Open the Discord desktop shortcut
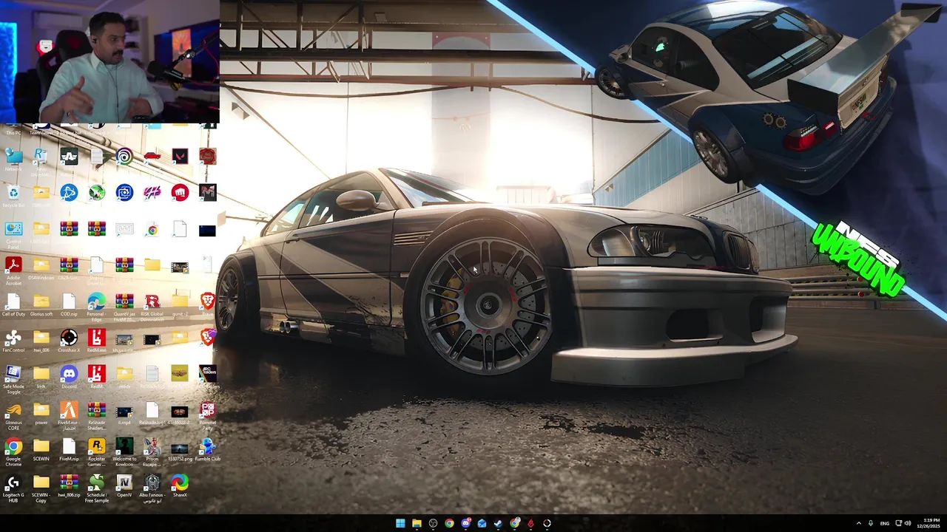 (x=69, y=376)
